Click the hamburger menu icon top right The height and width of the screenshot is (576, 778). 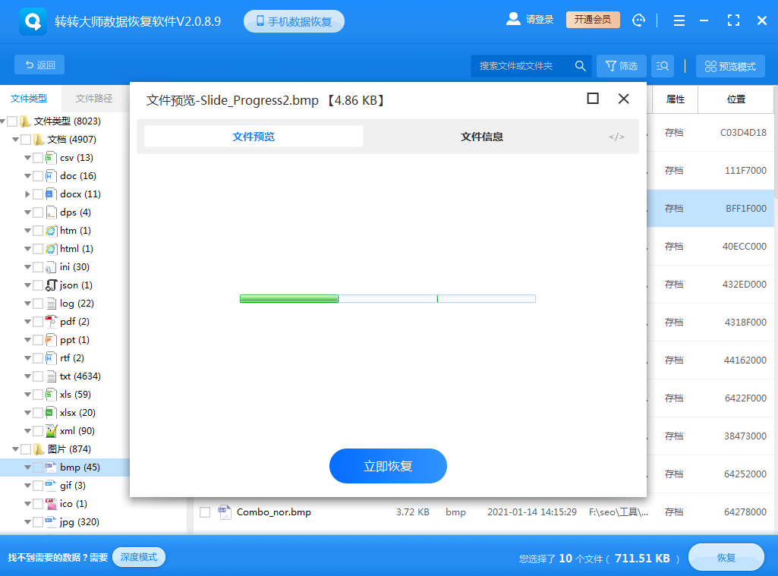pos(679,20)
